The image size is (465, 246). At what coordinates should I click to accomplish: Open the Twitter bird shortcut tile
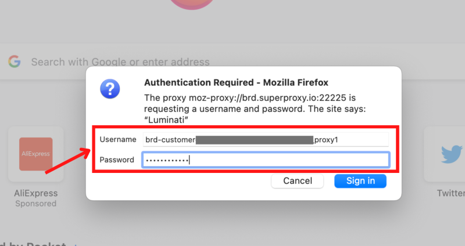[450, 154]
